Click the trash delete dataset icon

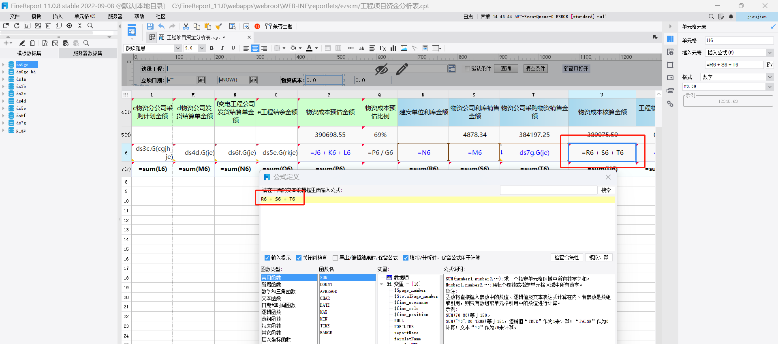[x=33, y=43]
